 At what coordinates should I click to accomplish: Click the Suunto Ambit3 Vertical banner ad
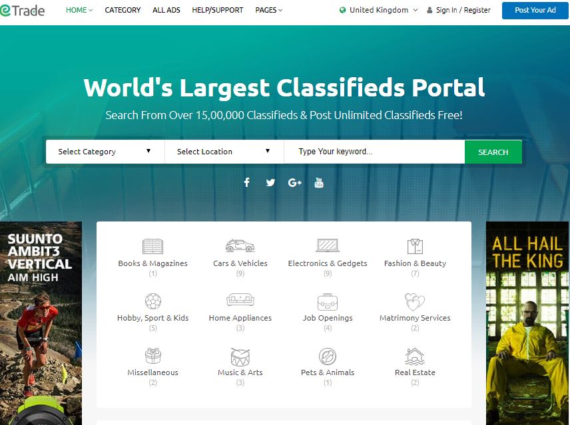[x=41, y=323]
